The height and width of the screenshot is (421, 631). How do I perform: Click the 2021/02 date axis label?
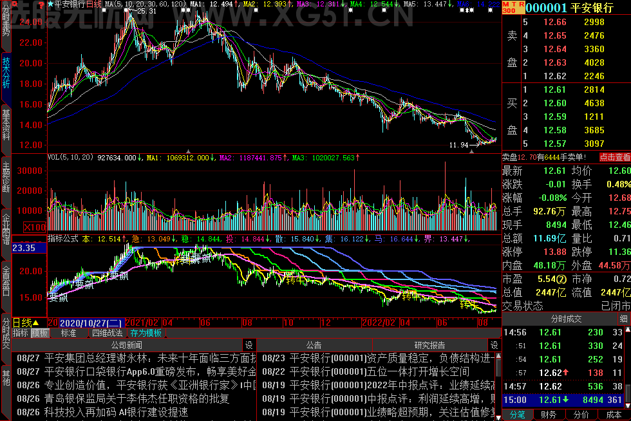coord(142,323)
